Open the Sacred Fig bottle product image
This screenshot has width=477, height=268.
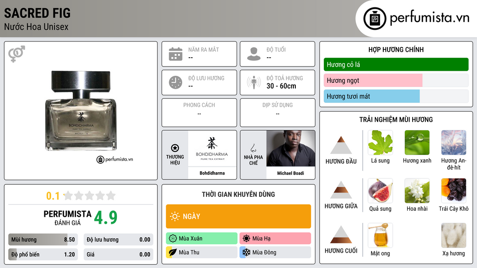click(81, 111)
